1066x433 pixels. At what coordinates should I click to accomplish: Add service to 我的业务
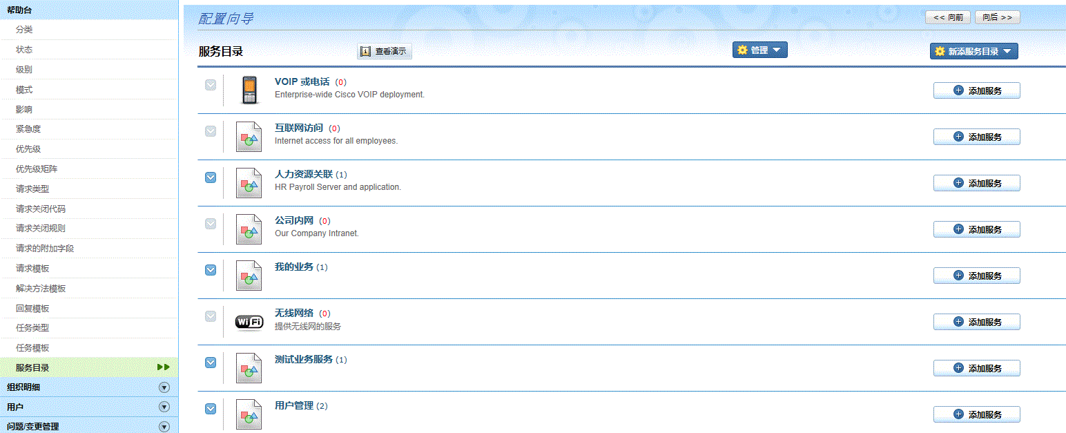[x=976, y=276]
